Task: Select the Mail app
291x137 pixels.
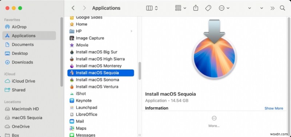Action: [x=101, y=121]
